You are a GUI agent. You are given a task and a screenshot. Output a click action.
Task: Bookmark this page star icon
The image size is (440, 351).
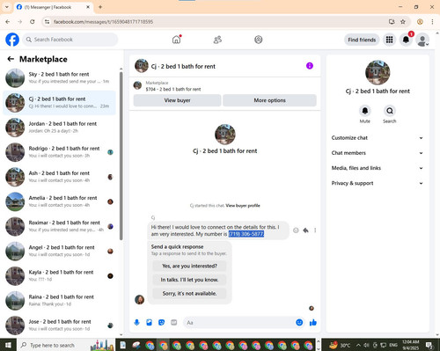(403, 22)
